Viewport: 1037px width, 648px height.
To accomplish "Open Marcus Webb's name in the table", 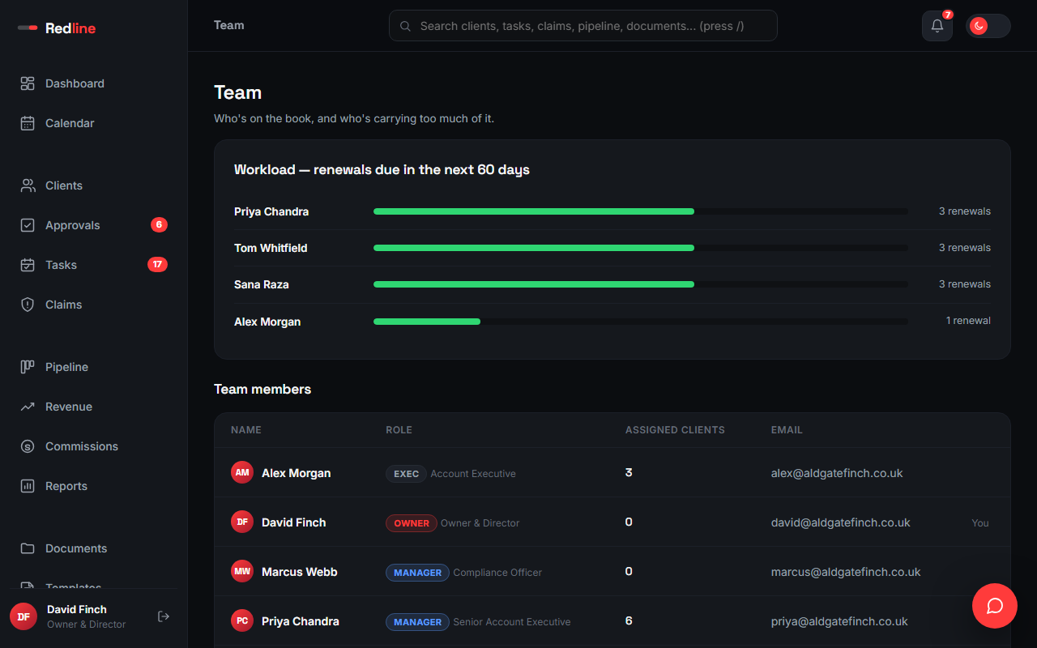I will coord(300,572).
